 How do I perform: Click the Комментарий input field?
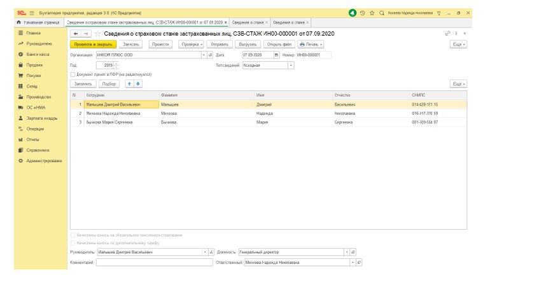coord(154,262)
